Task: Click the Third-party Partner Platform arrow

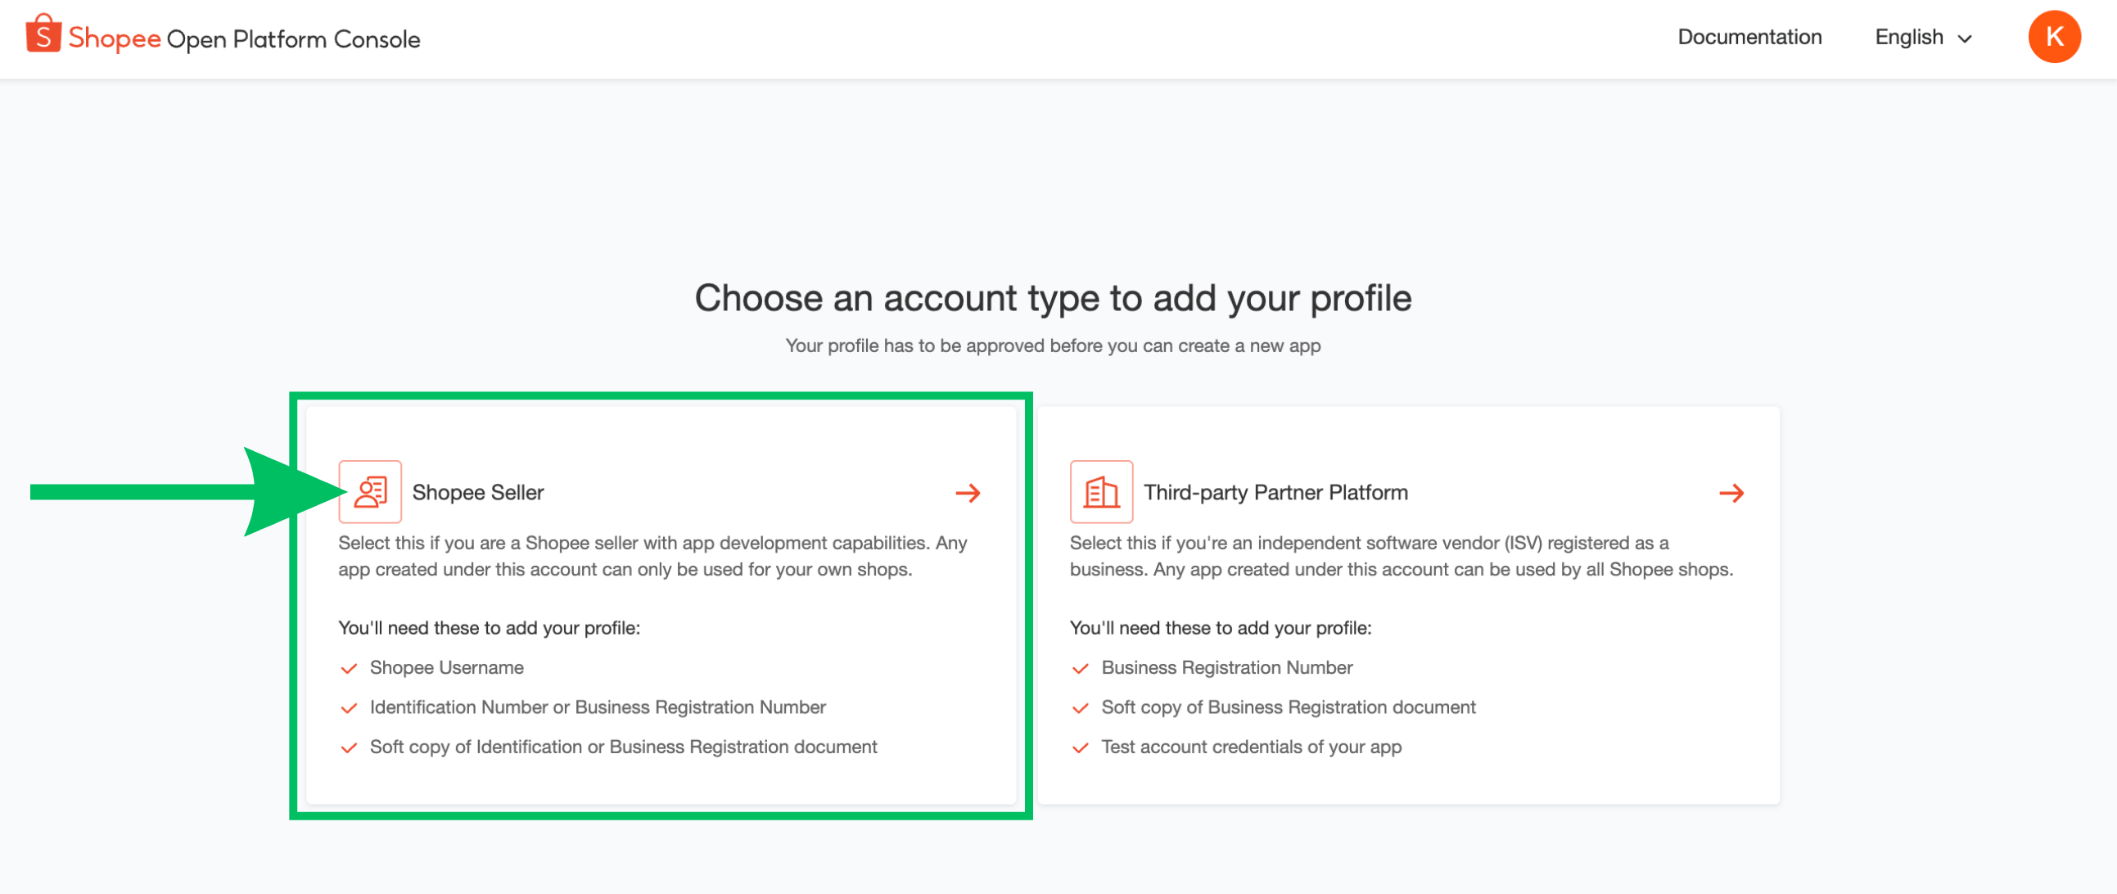Action: pos(1731,493)
